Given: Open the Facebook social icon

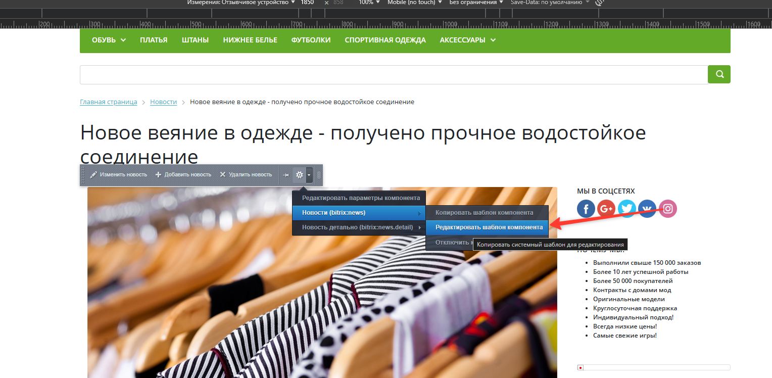Looking at the screenshot, I should click(x=586, y=209).
